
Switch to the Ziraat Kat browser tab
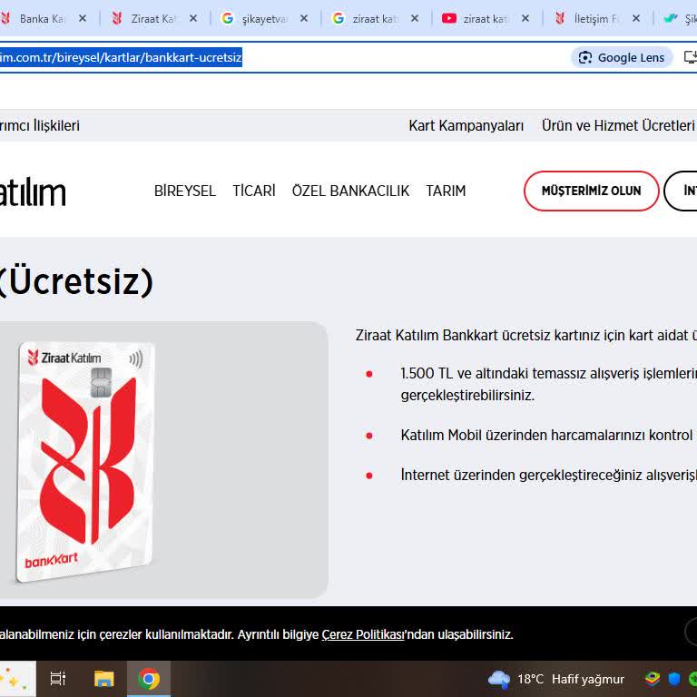click(153, 19)
